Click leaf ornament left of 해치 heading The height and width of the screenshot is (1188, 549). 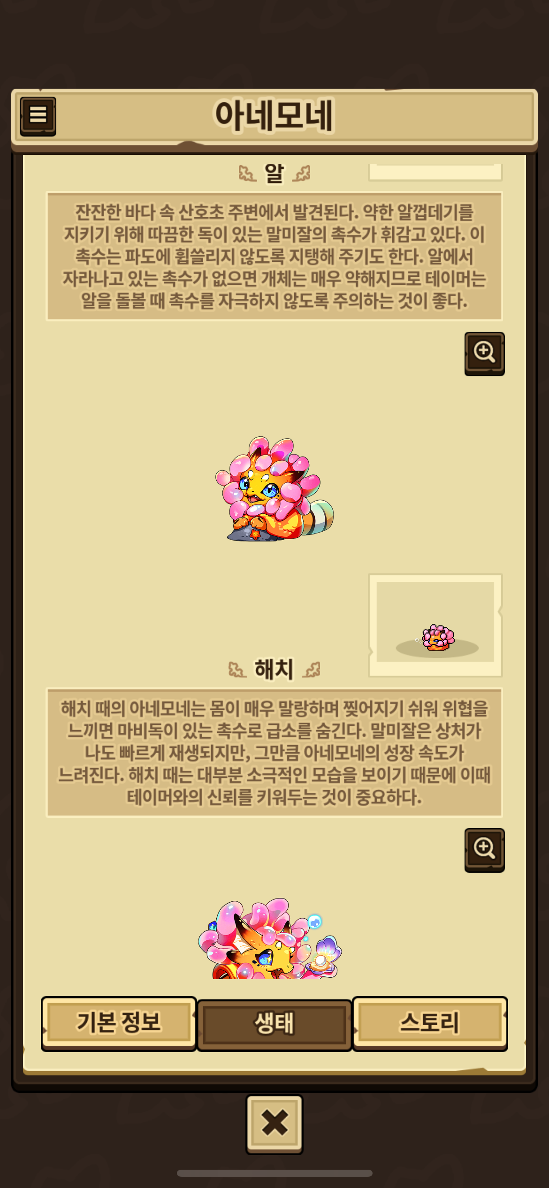click(237, 670)
